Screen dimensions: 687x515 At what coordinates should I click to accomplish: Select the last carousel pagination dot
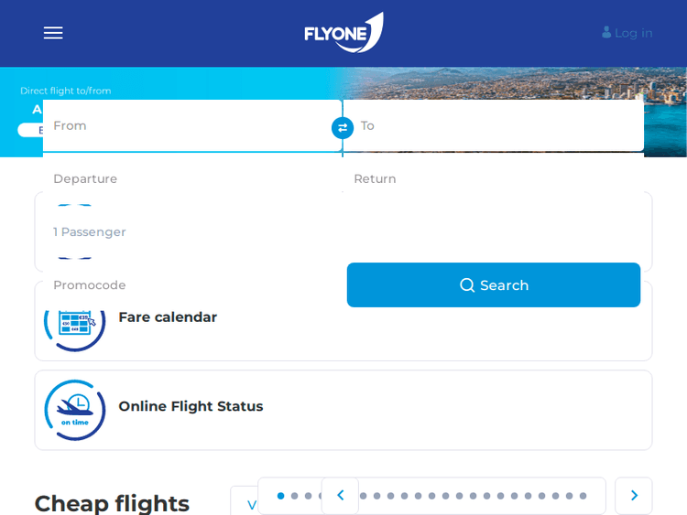click(x=583, y=496)
